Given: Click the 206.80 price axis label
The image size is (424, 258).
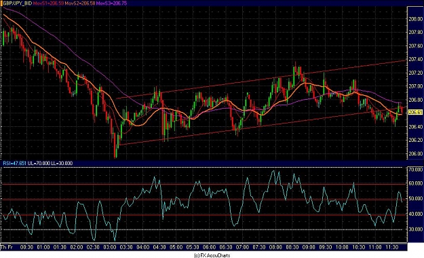Looking at the screenshot, I should pyautogui.click(x=415, y=100).
